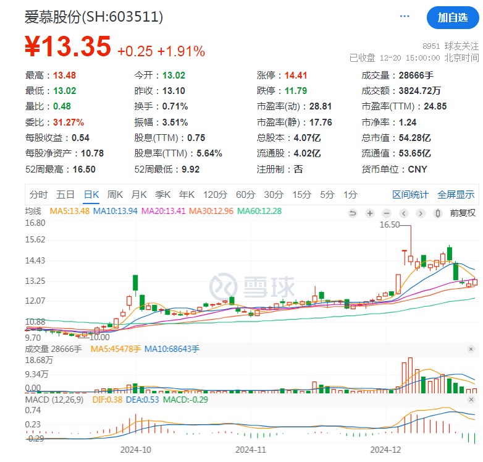The image size is (483, 462).
Task: Click the 成交额 value 3824.72万
Action: click(x=419, y=91)
